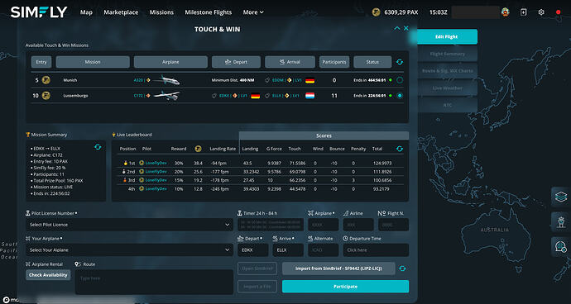The width and height of the screenshot is (571, 304).
Task: Click the Alternate ICAO field
Action: tap(323, 250)
